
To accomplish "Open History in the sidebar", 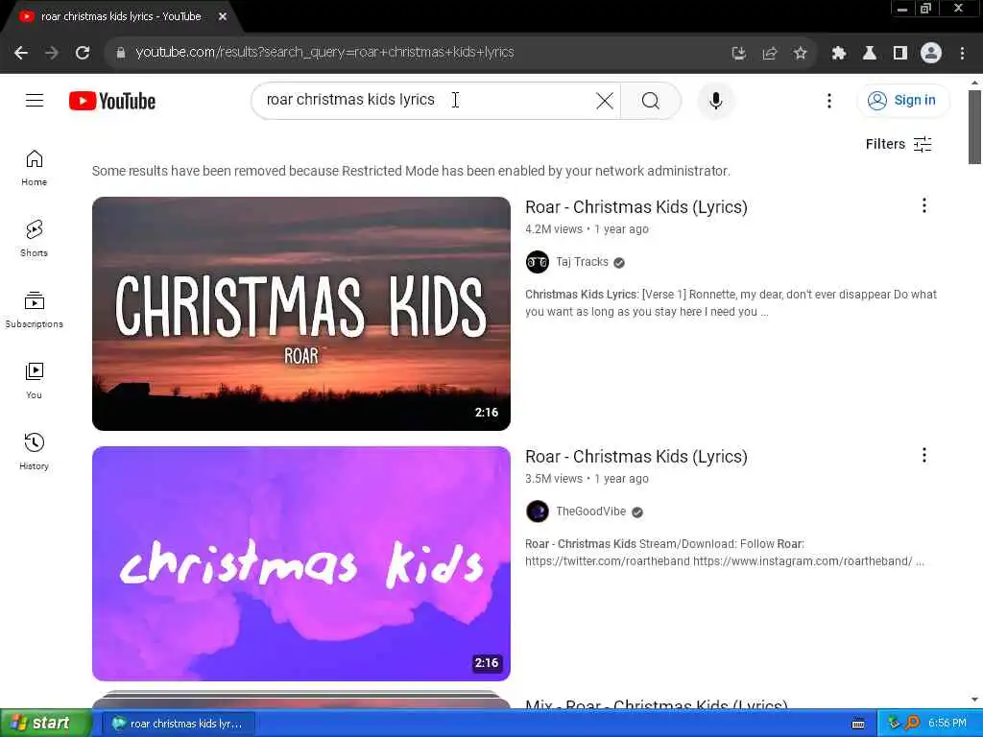I will [34, 452].
